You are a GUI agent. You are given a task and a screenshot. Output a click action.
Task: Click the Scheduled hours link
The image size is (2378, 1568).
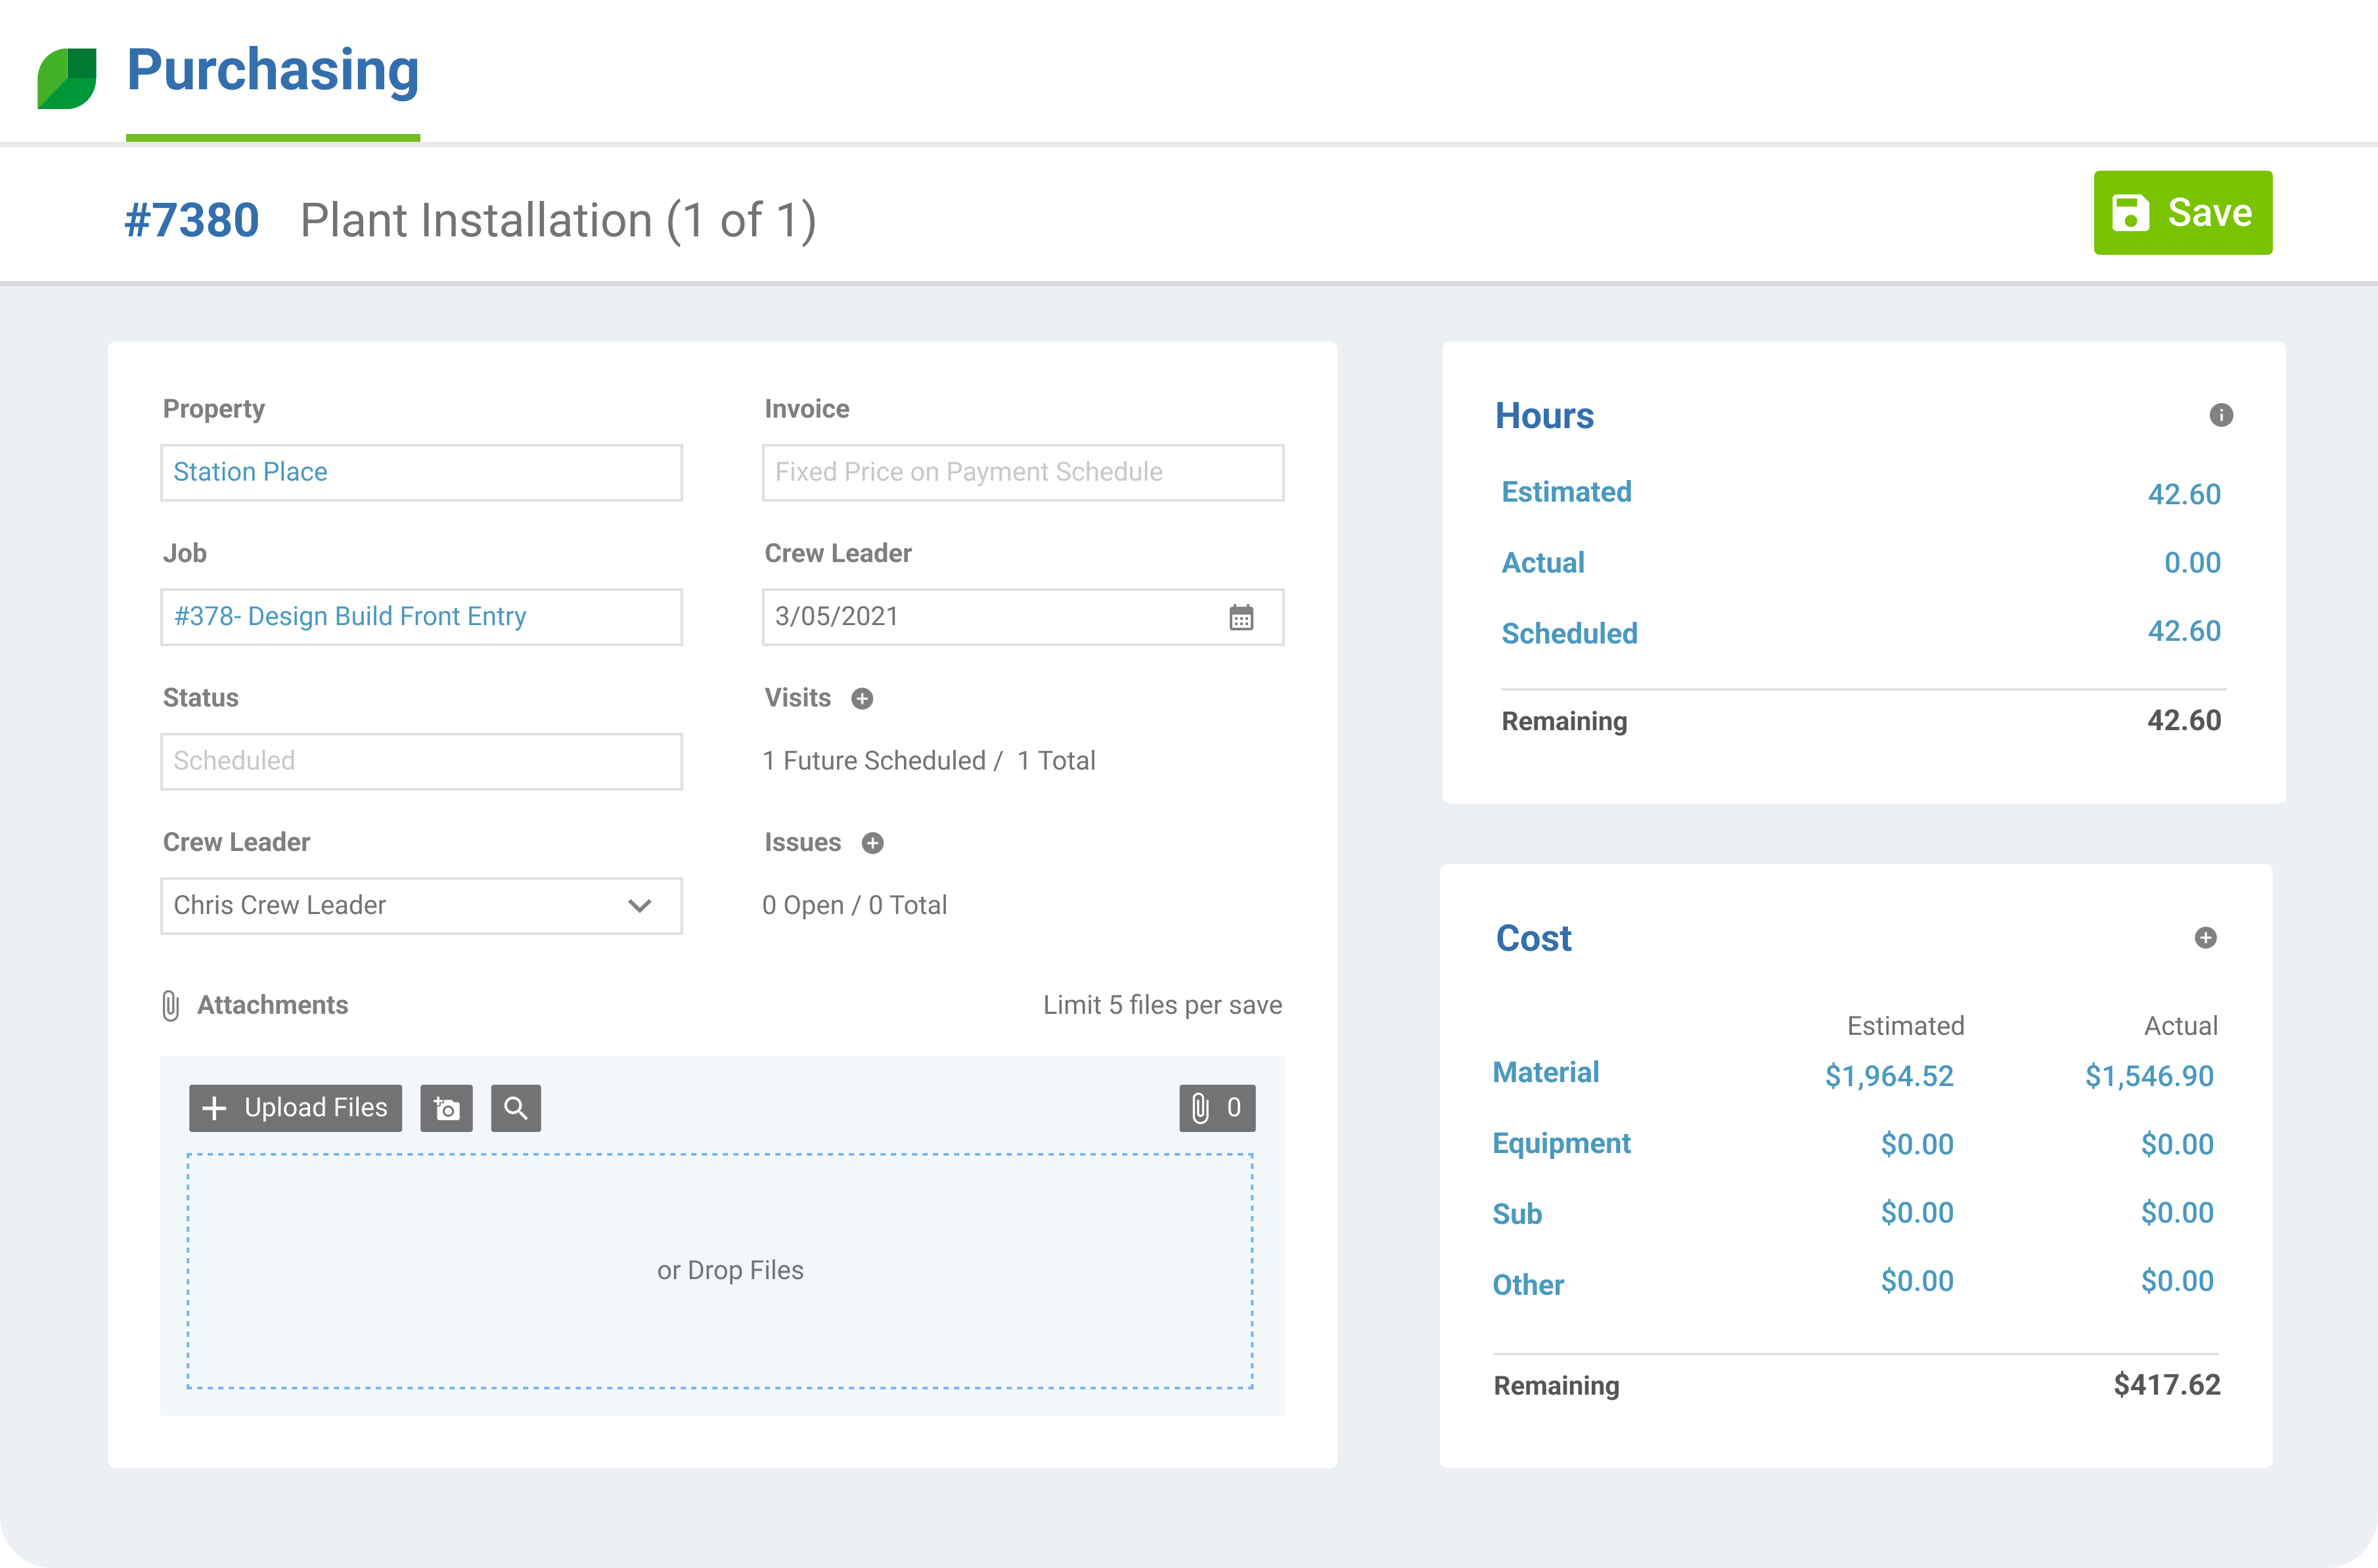(1569, 633)
